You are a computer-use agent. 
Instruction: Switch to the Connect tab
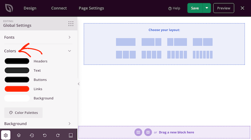59,8
